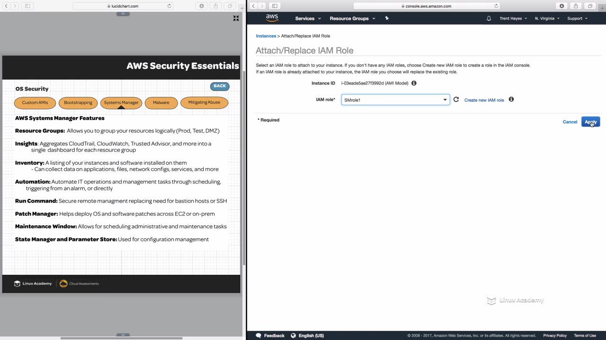
Task: Show info tooltip next to Instance ID
Action: tap(414, 83)
